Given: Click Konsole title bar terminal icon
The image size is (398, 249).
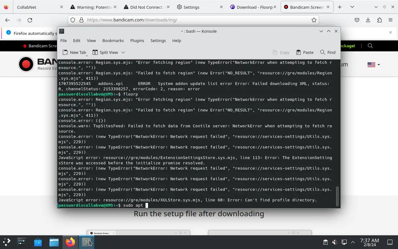Looking at the screenshot, I should pos(62,31).
